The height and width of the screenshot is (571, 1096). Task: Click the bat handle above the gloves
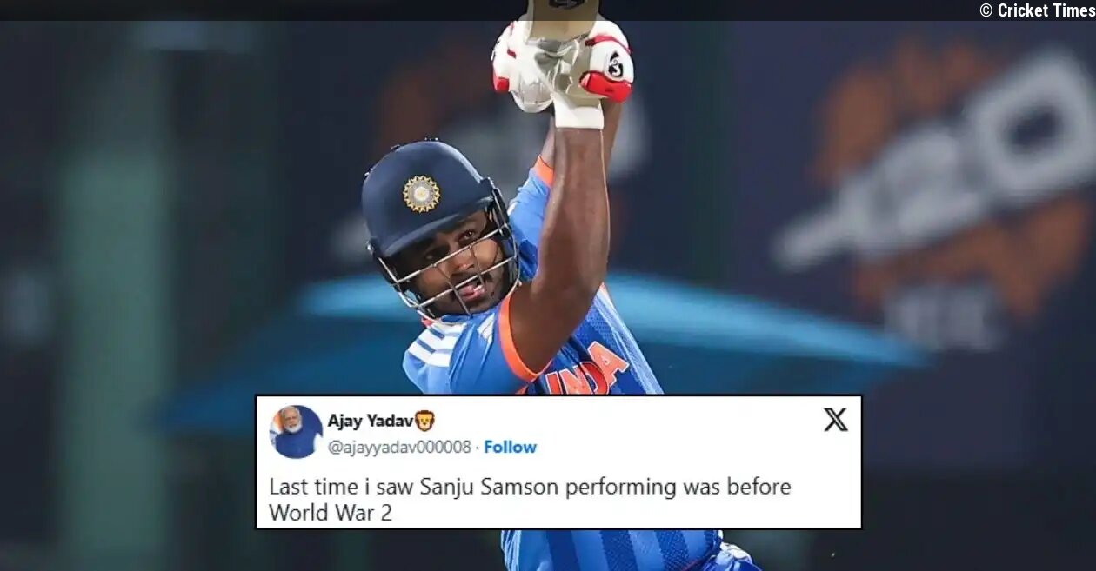(563, 12)
